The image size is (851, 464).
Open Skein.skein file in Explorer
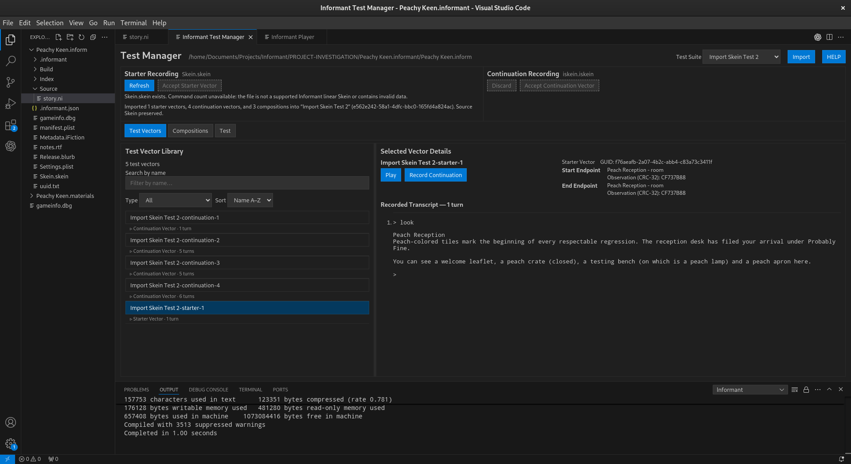[x=54, y=176]
